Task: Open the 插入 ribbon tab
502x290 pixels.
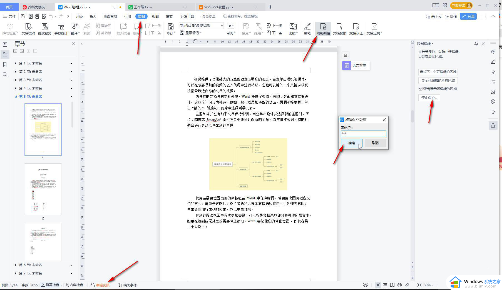Action: click(x=93, y=16)
